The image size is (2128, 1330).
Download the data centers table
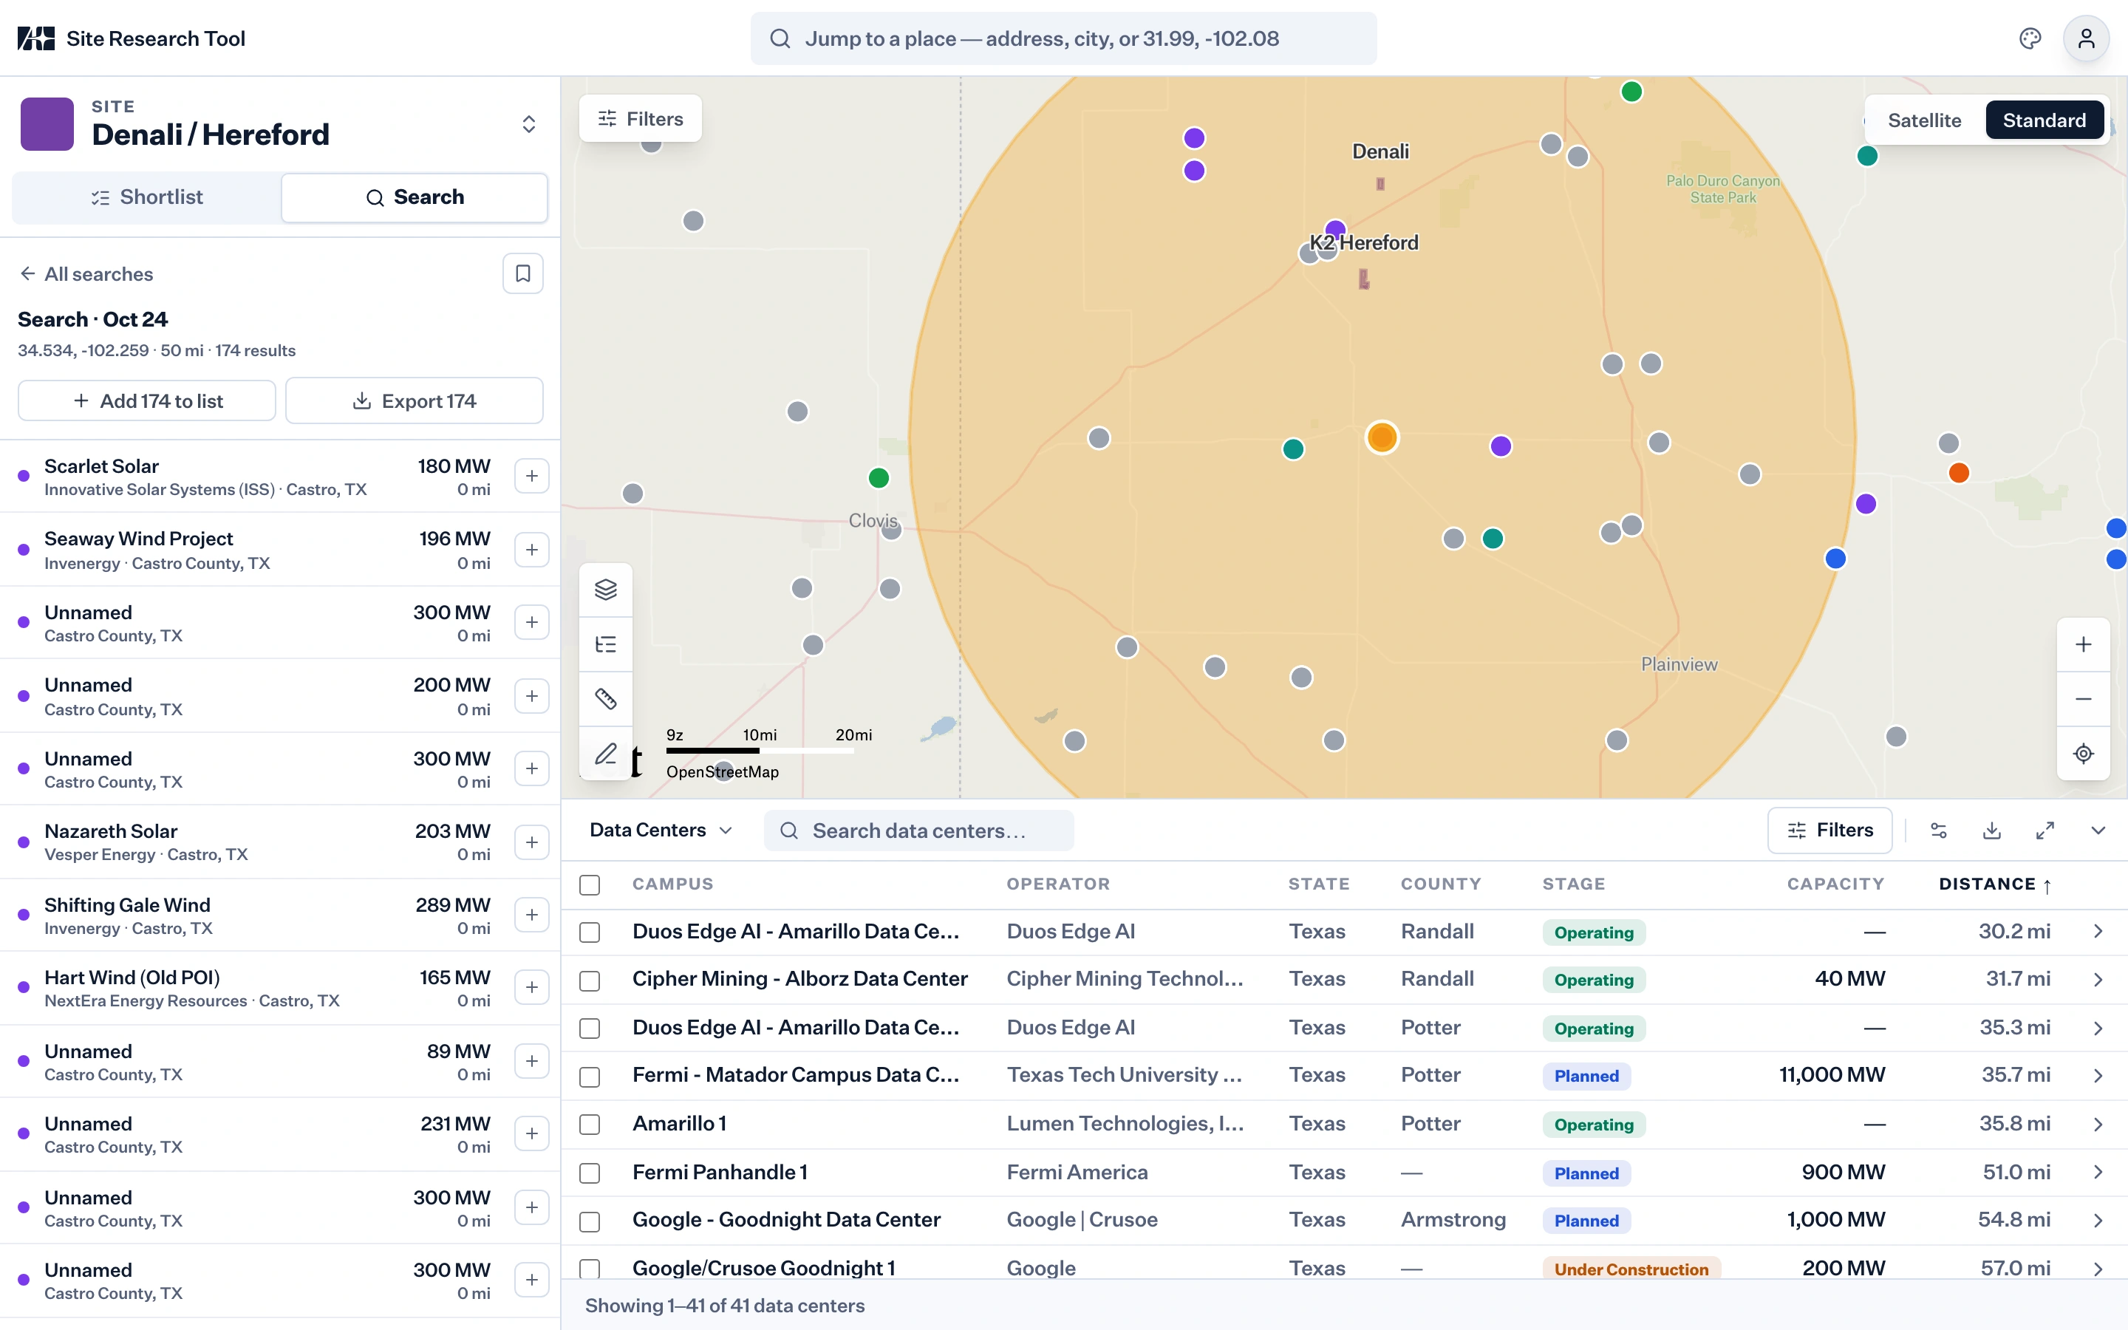(1992, 831)
